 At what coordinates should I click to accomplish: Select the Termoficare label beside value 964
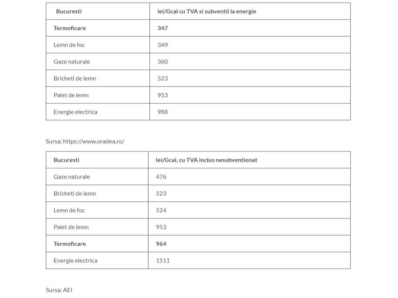click(70, 244)
